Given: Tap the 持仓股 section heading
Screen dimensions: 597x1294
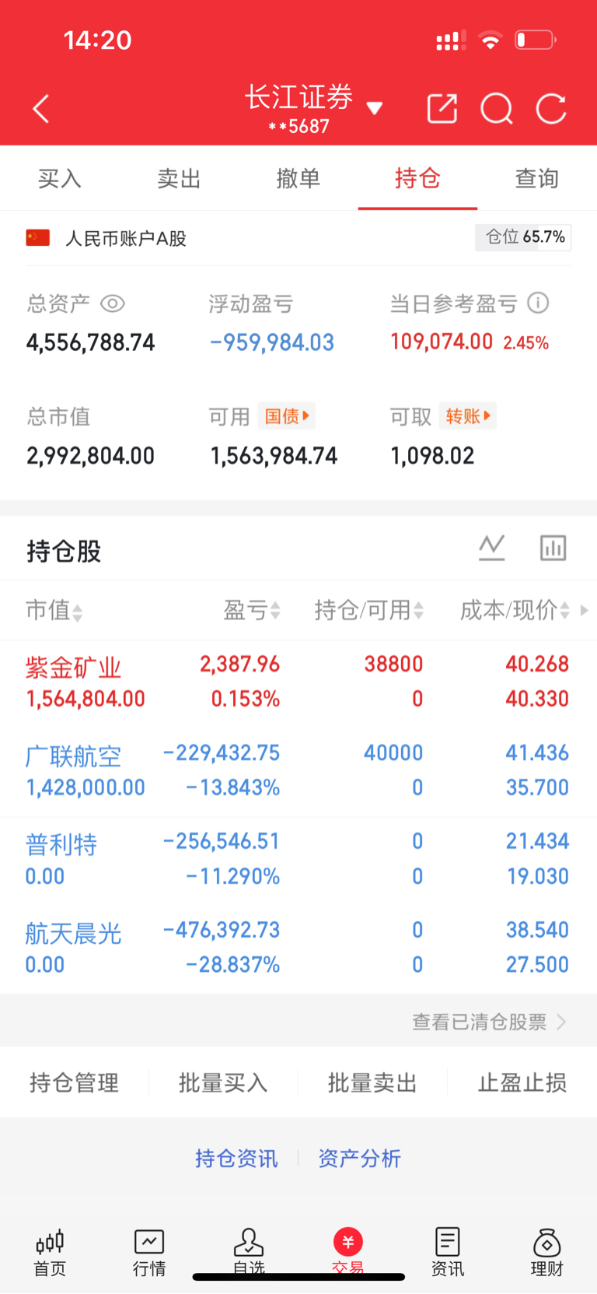Looking at the screenshot, I should point(64,551).
